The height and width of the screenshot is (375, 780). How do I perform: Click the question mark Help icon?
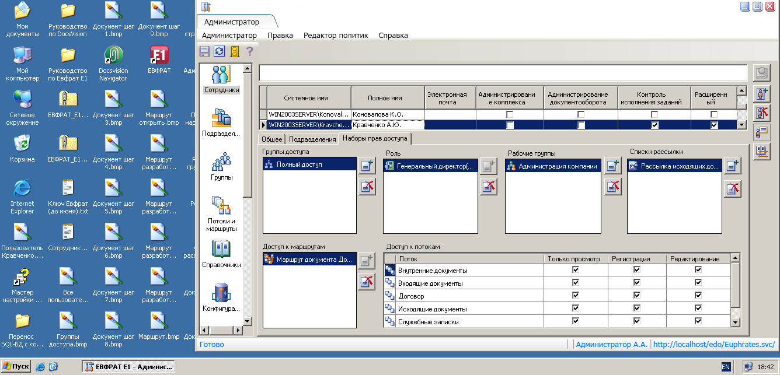click(x=249, y=51)
